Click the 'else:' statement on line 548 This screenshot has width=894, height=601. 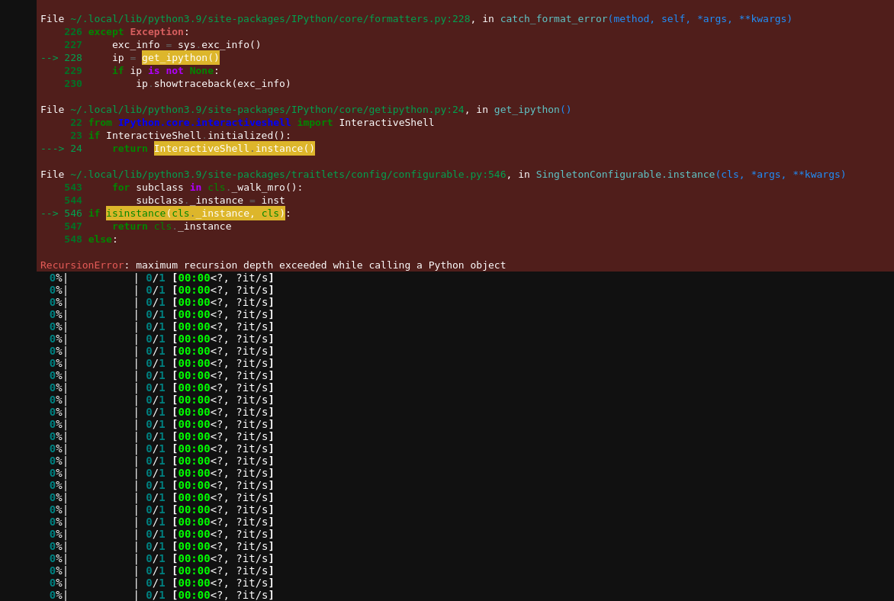pos(103,239)
